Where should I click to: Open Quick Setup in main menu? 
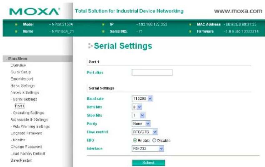point(21,72)
